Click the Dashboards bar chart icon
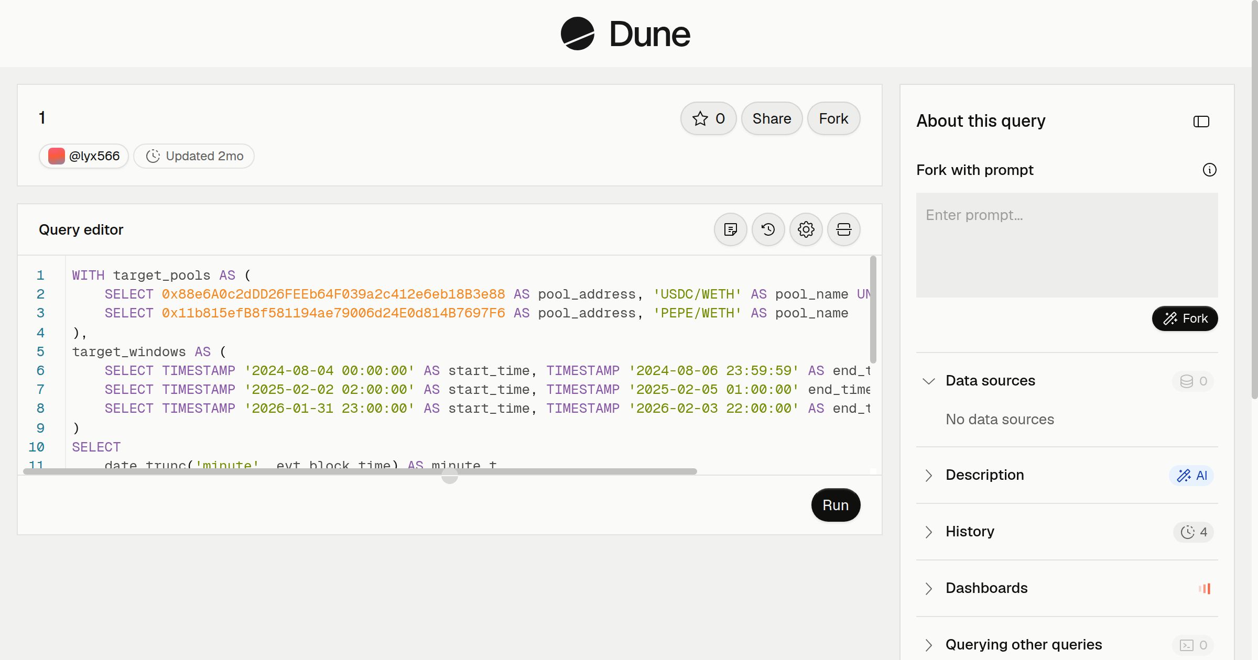The image size is (1258, 660). pos(1205,588)
